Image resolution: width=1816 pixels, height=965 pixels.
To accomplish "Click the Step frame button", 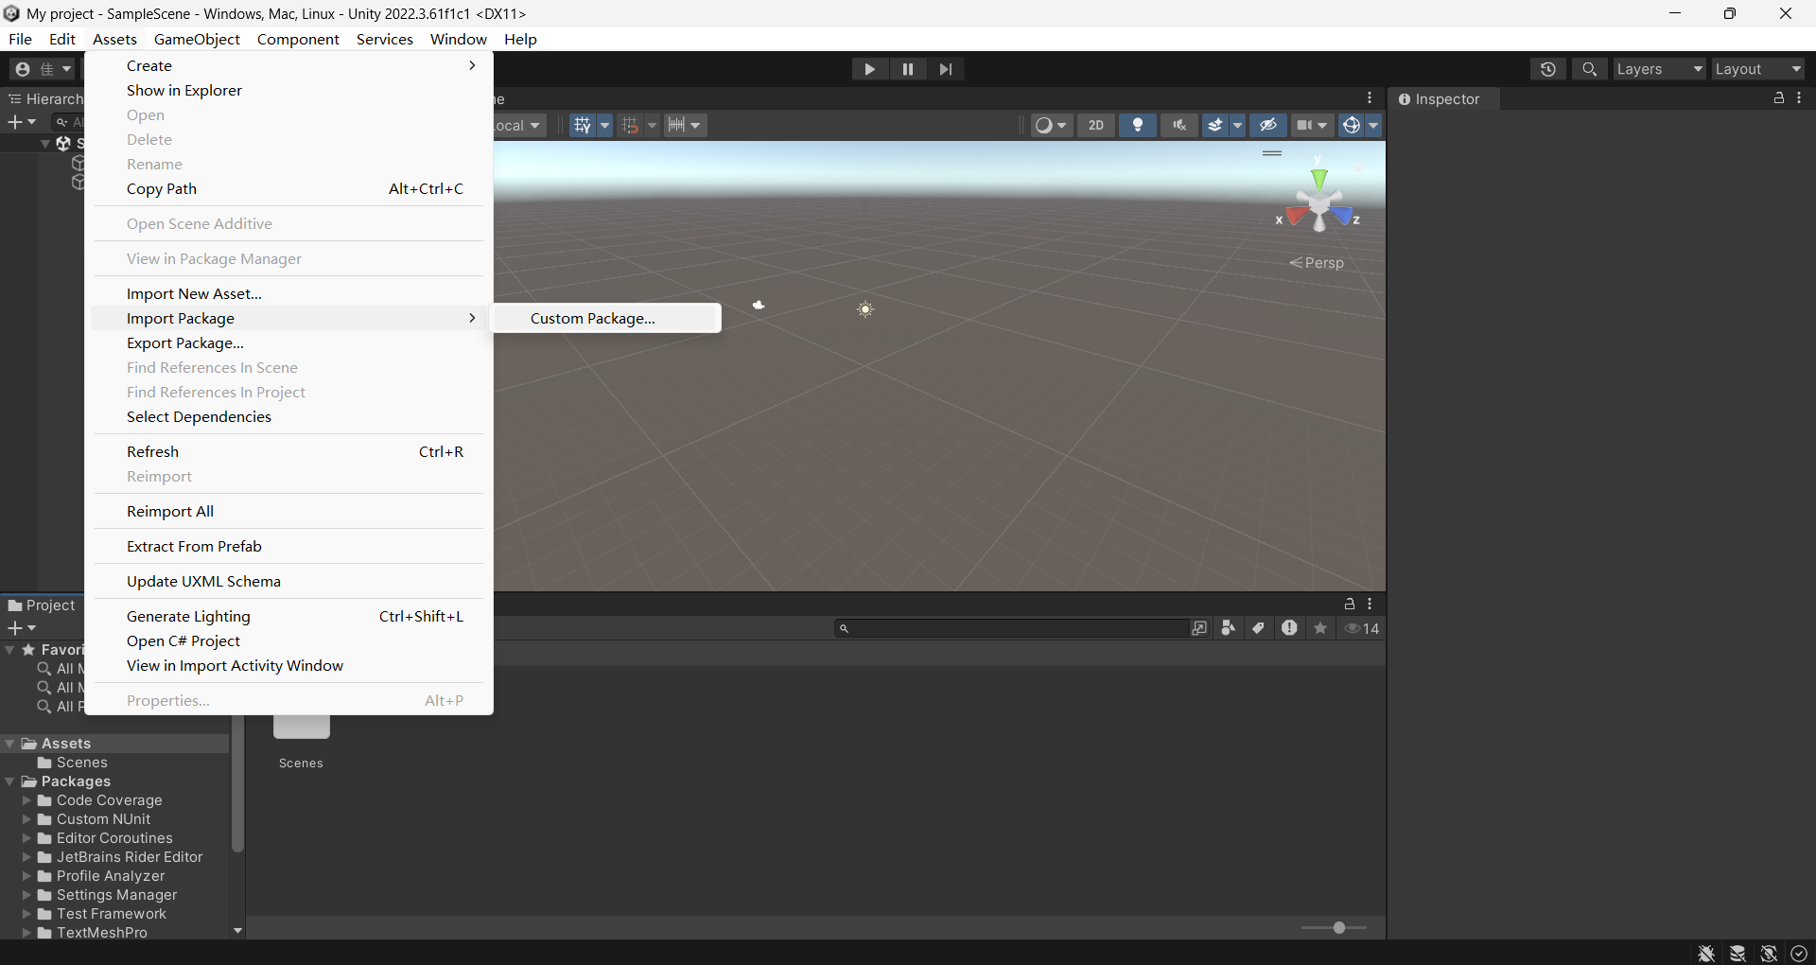I will coord(946,69).
